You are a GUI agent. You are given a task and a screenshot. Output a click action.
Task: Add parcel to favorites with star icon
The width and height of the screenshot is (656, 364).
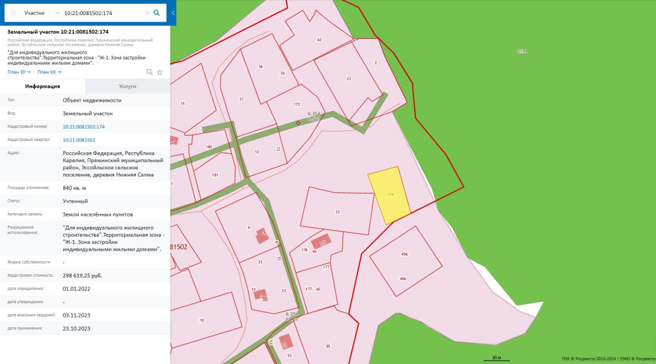tap(159, 72)
